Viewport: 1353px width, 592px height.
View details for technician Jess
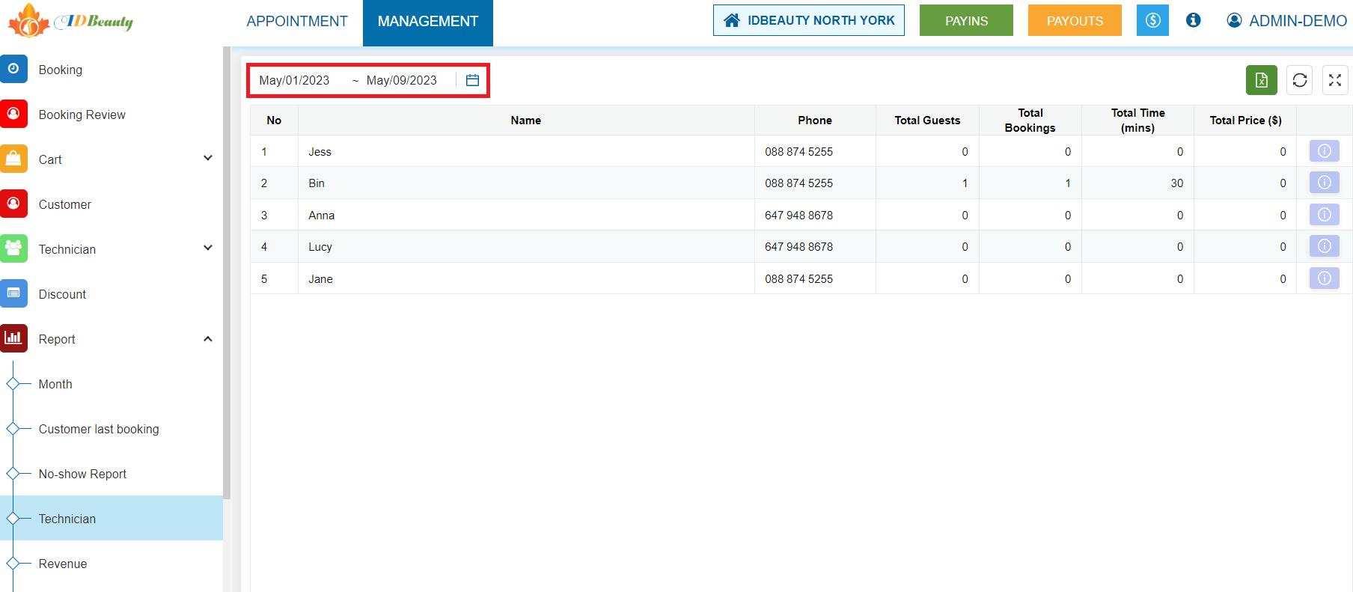1325,151
